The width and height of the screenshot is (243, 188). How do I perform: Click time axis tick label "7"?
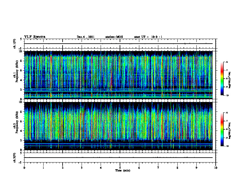158,168
